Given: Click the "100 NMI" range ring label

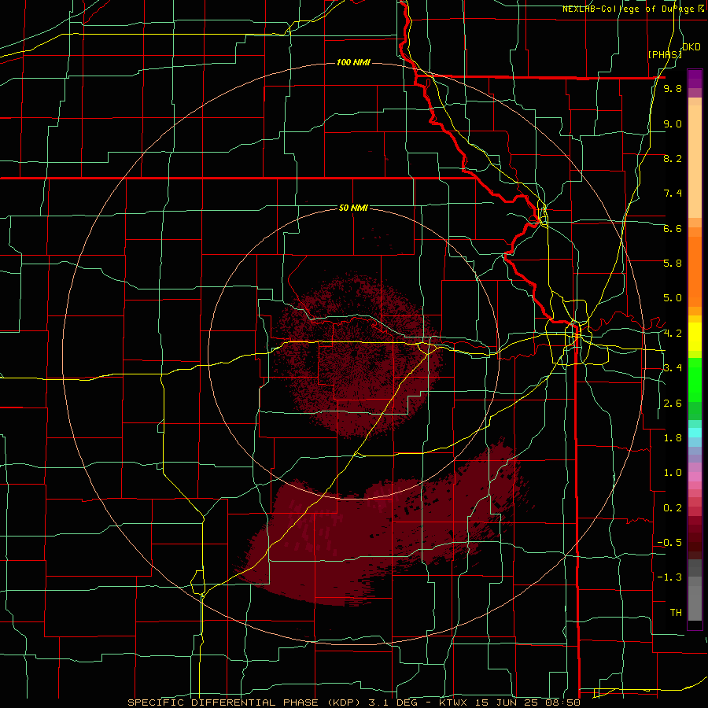Looking at the screenshot, I should pyautogui.click(x=353, y=62).
